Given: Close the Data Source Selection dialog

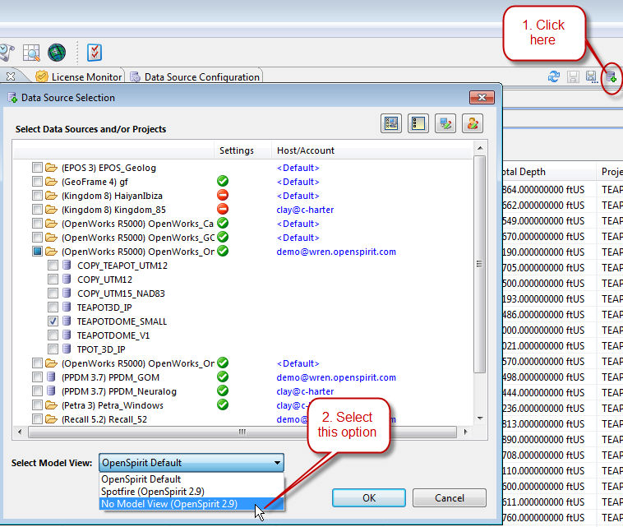Looking at the screenshot, I should point(482,97).
